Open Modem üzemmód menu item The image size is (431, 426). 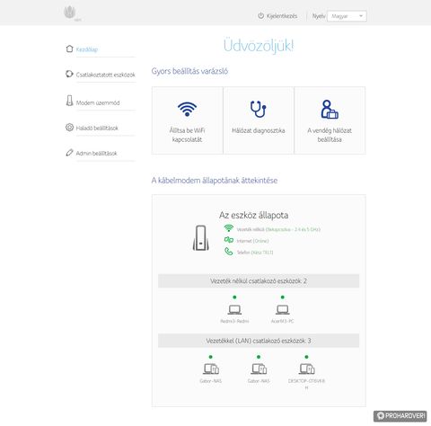pos(98,102)
